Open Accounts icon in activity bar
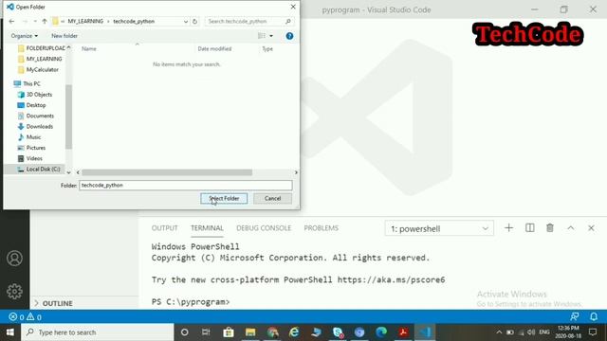 pyautogui.click(x=14, y=259)
